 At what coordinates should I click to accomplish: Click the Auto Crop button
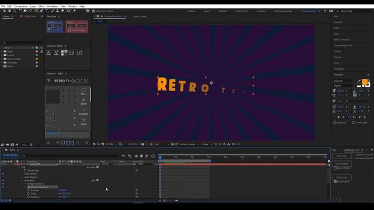(x=341, y=156)
